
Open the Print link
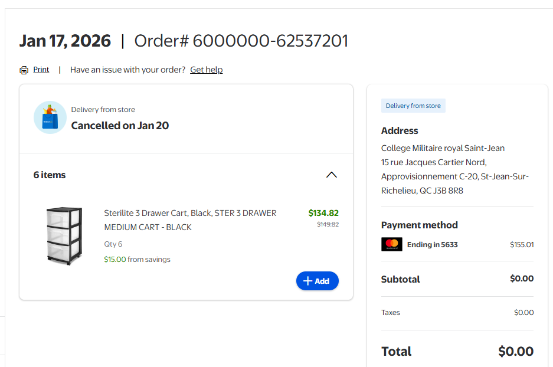click(41, 70)
